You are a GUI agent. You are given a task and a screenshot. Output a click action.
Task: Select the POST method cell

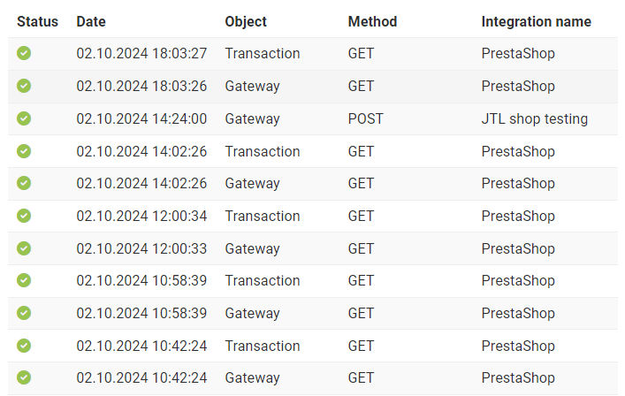point(365,118)
